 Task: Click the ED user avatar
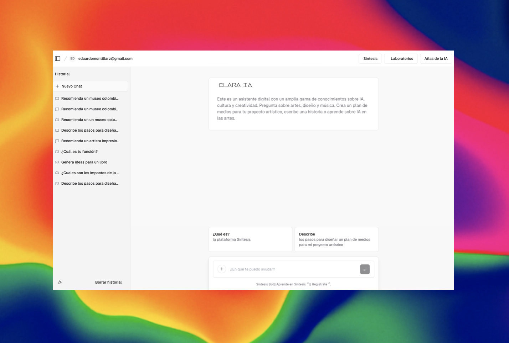tap(72, 59)
